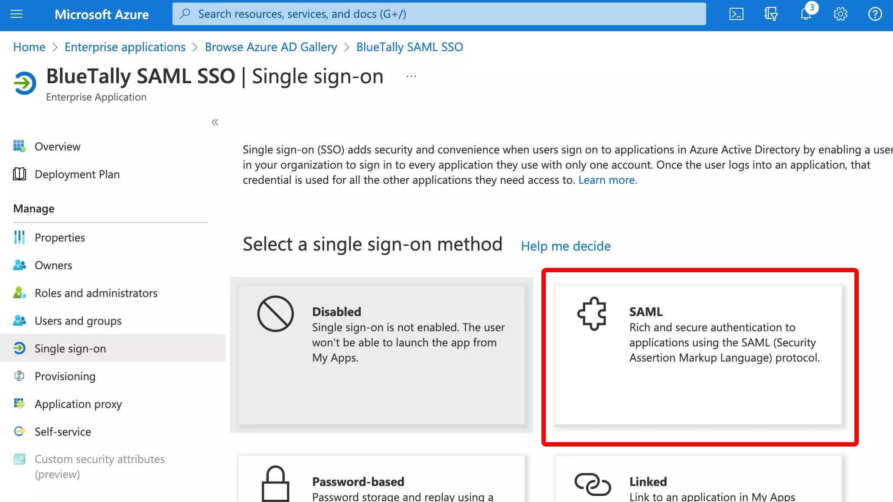Choose the Password-based method title
This screenshot has height=502, width=893.
(358, 482)
